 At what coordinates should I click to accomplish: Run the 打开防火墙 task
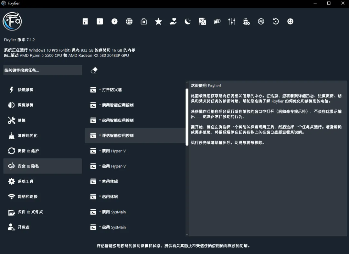[135, 90]
